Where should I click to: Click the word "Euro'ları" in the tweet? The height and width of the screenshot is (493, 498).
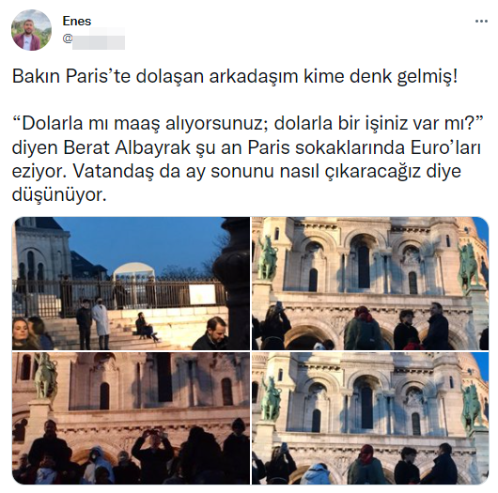(x=445, y=147)
